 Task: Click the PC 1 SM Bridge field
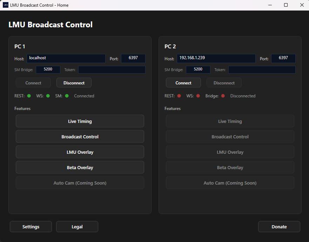coord(48,70)
